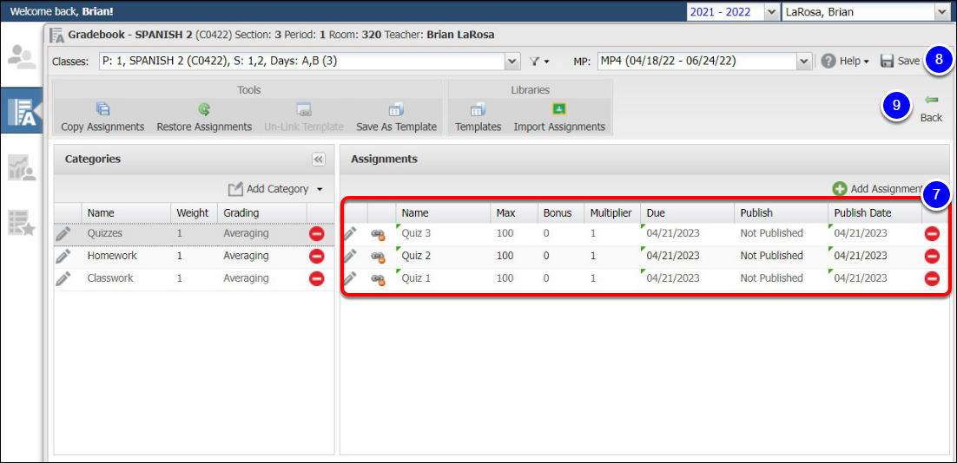Click the link icon for Quiz 2
This screenshot has height=463, width=957.
click(x=379, y=257)
